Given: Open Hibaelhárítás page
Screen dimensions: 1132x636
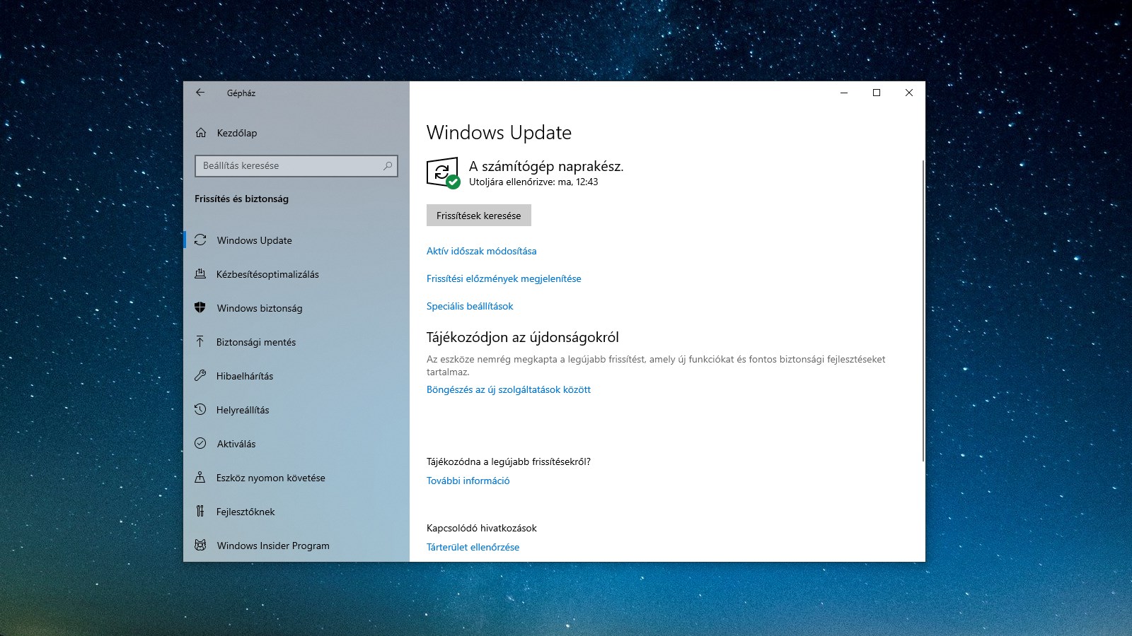Looking at the screenshot, I should coord(296,376).
